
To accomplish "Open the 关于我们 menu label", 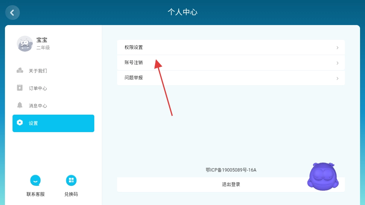I will point(38,71).
